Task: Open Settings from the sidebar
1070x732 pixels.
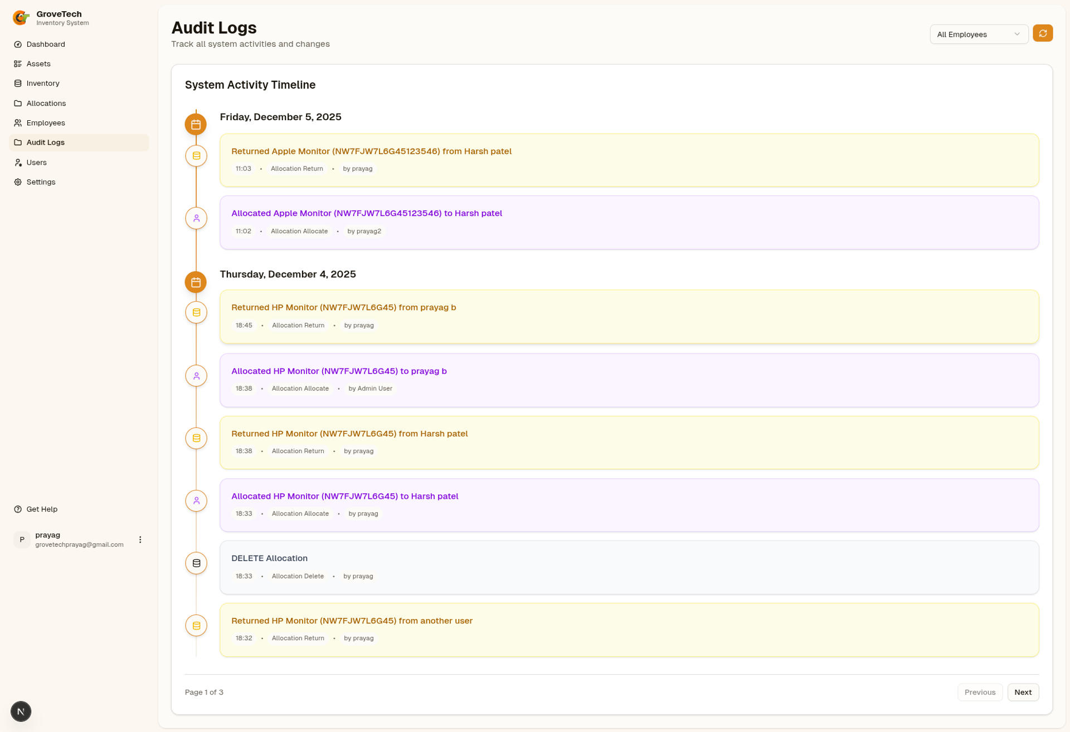Action: (79, 182)
